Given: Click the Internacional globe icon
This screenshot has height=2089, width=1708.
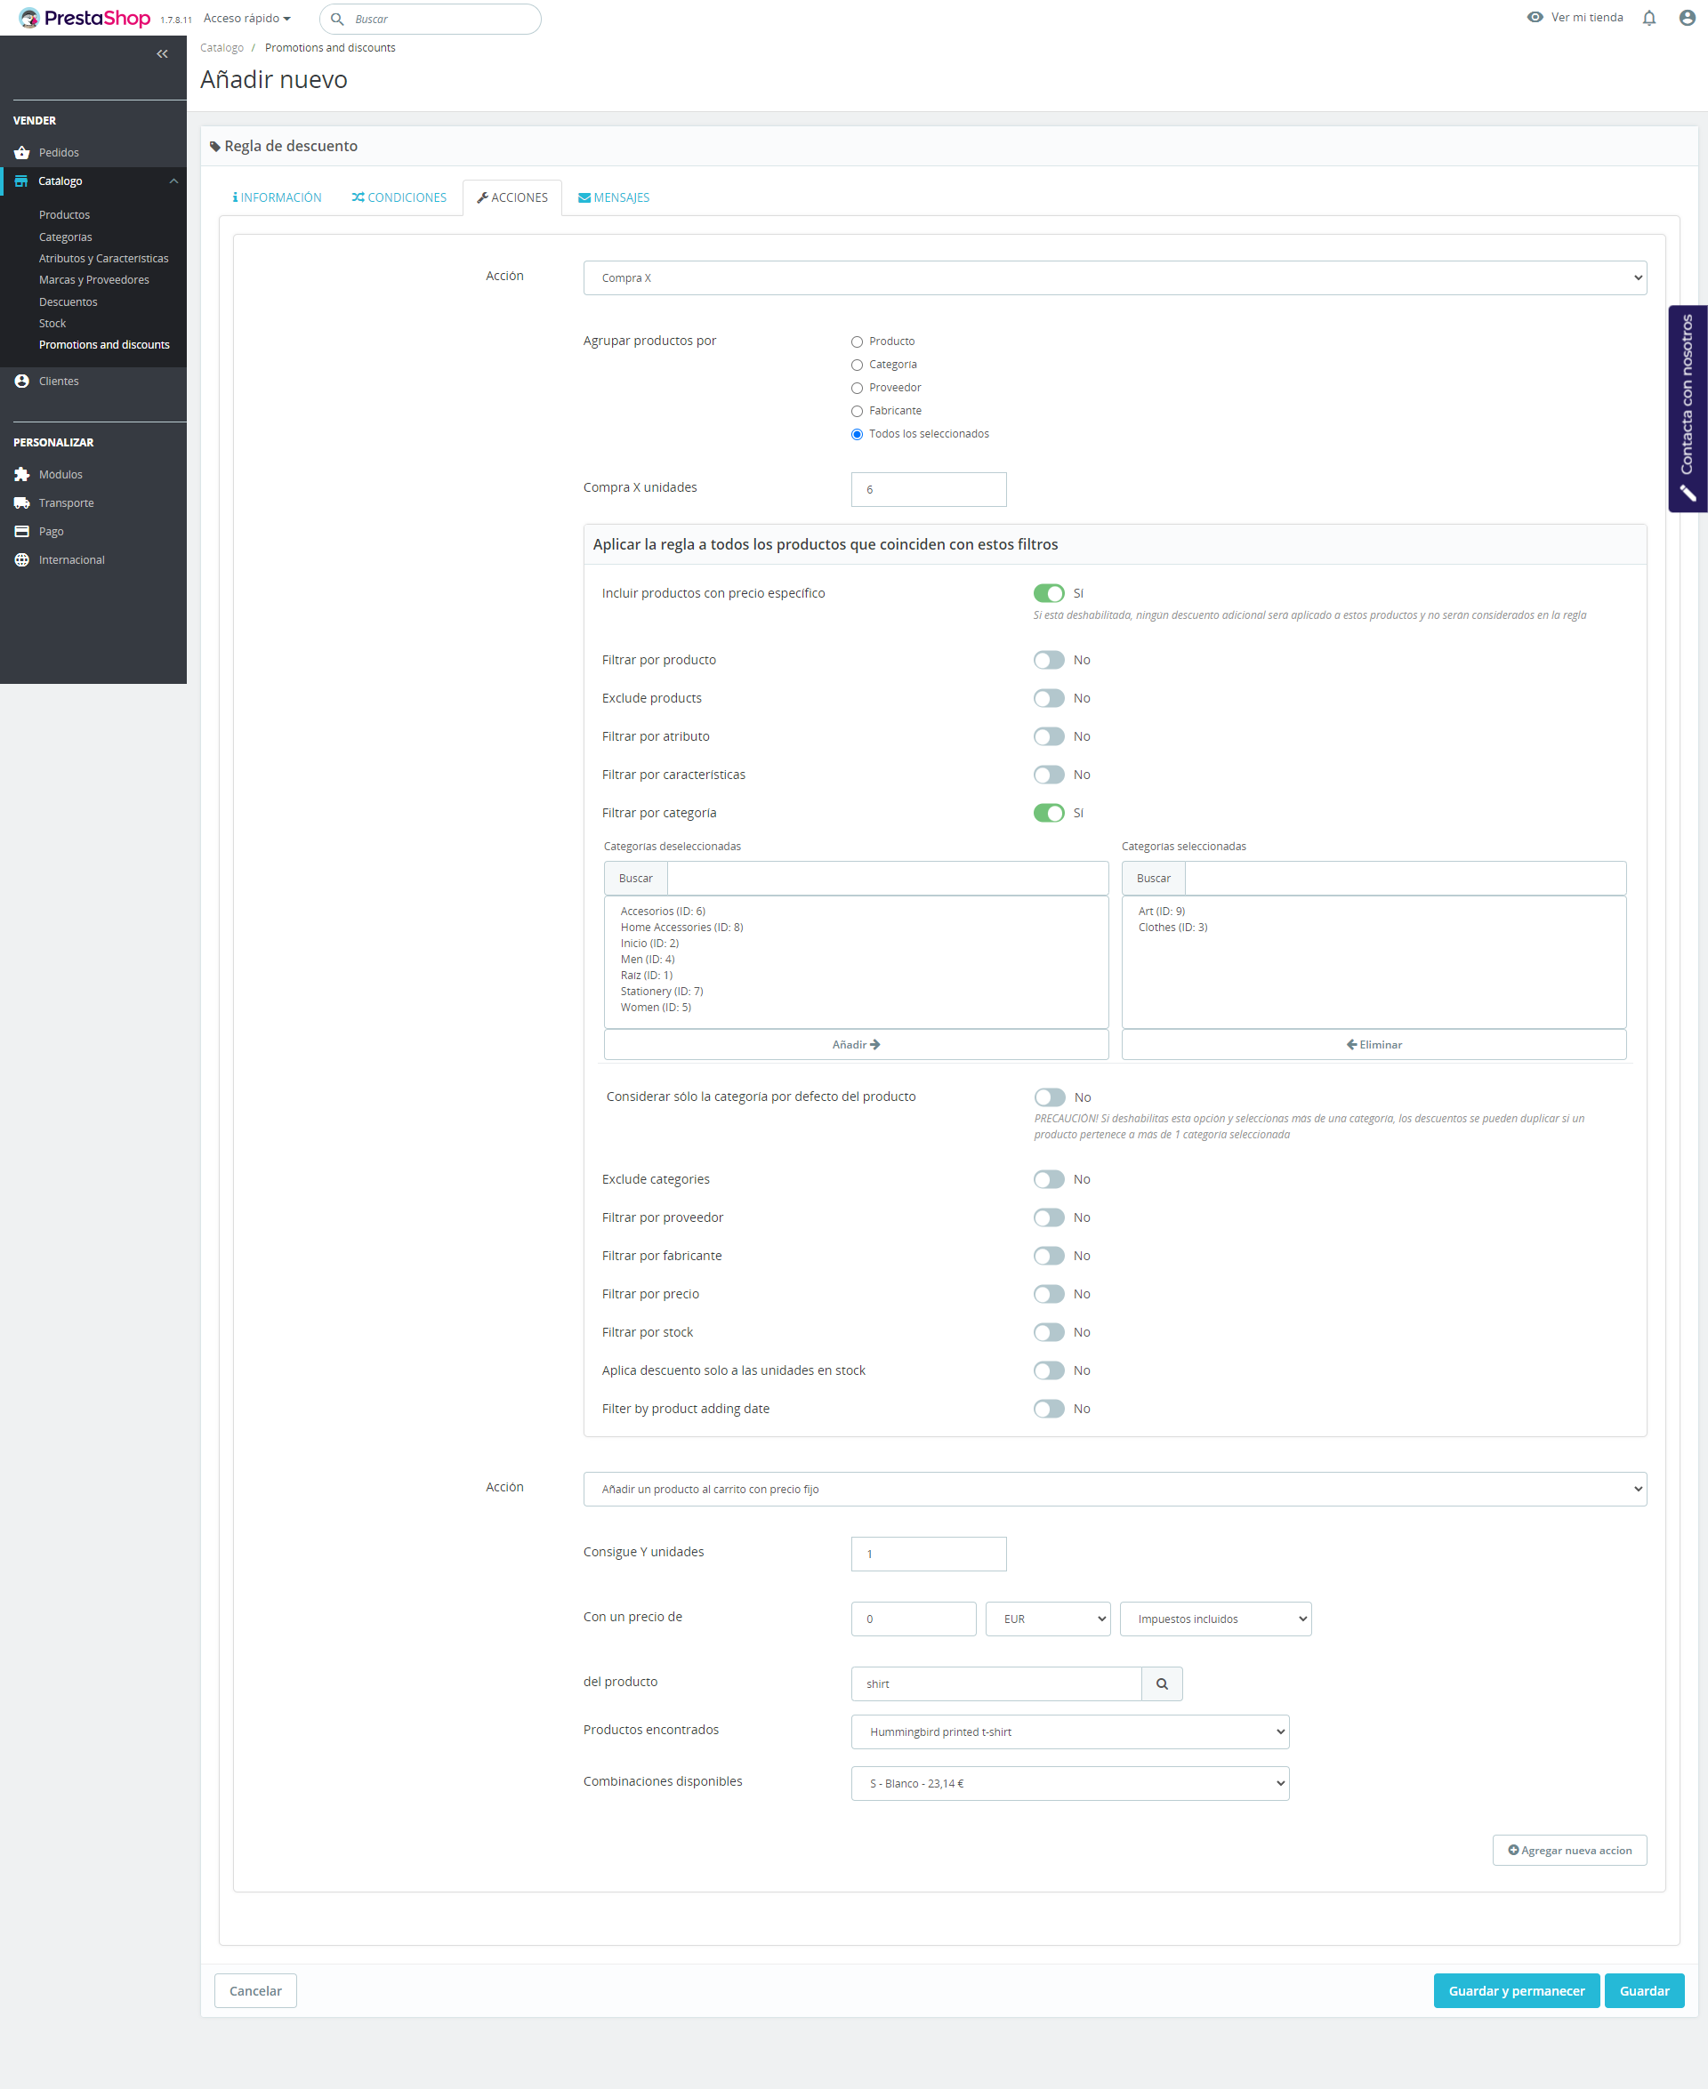Looking at the screenshot, I should click(x=21, y=559).
